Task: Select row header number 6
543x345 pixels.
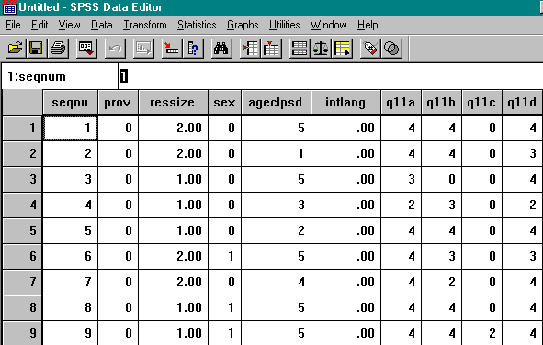Action: coord(22,256)
